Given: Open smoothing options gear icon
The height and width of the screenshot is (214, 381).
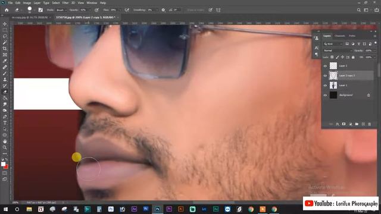Looking at the screenshot, I should pos(163,10).
